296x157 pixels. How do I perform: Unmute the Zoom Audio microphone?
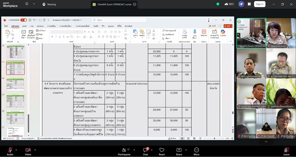(x=10, y=151)
